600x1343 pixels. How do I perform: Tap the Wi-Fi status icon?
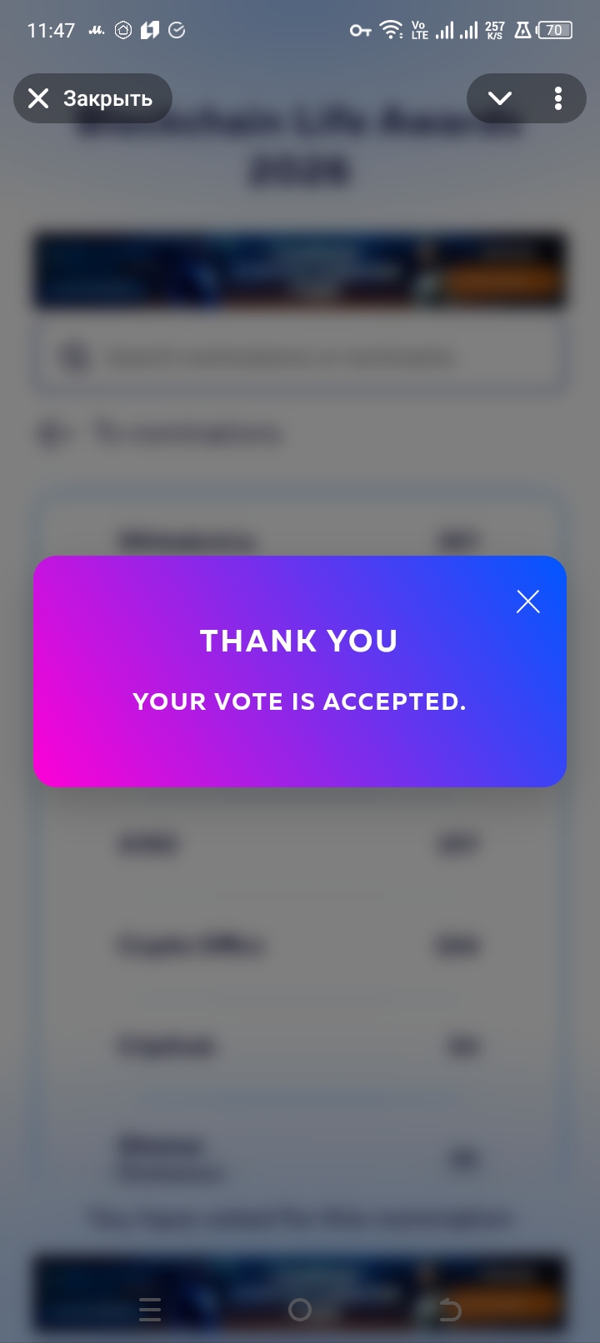pos(391,31)
